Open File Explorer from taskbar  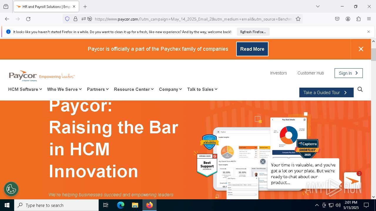pos(135,205)
